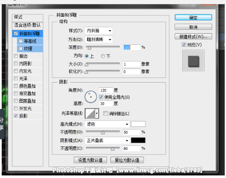The height and width of the screenshot is (178, 226).
Task: Click the 软化 value field showing 0
Action: (131, 72)
